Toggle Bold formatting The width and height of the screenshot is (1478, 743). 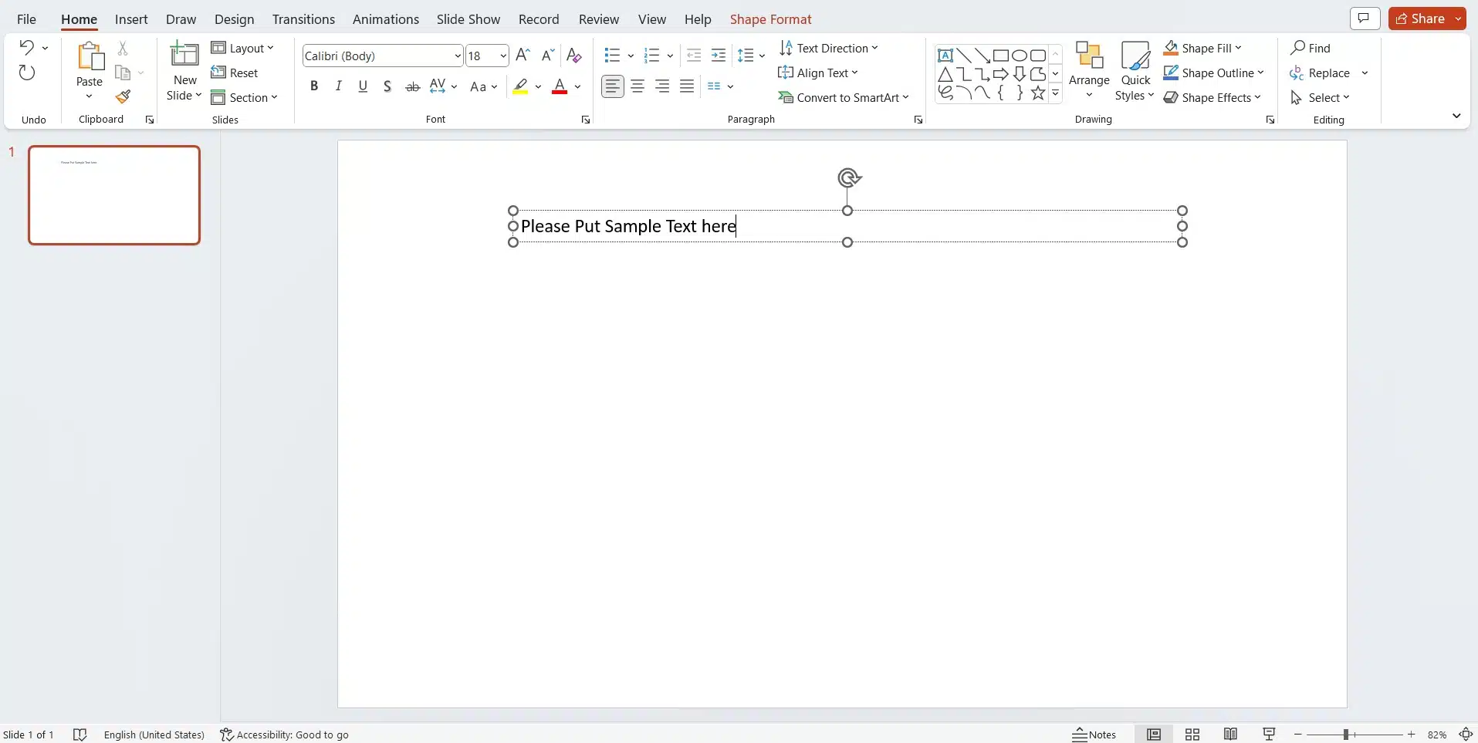click(x=314, y=86)
